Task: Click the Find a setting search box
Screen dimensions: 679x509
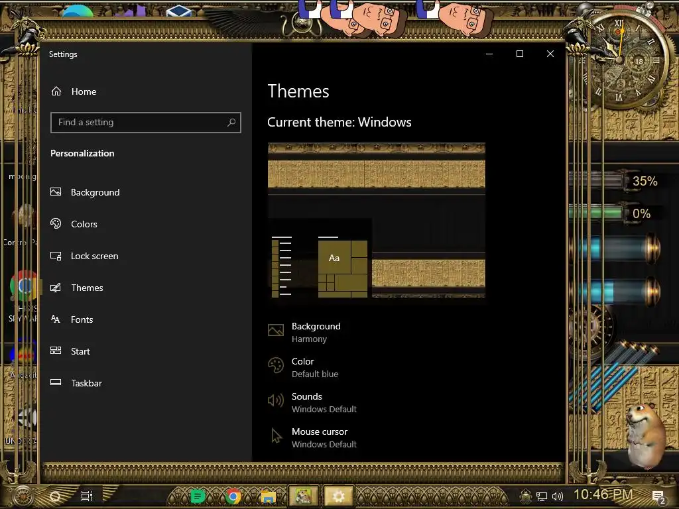Action: (x=145, y=123)
